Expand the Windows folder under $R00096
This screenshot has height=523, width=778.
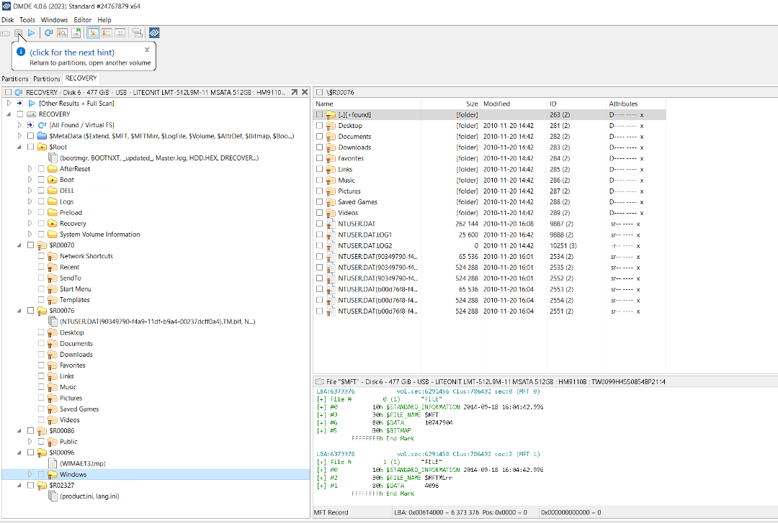[x=30, y=475]
